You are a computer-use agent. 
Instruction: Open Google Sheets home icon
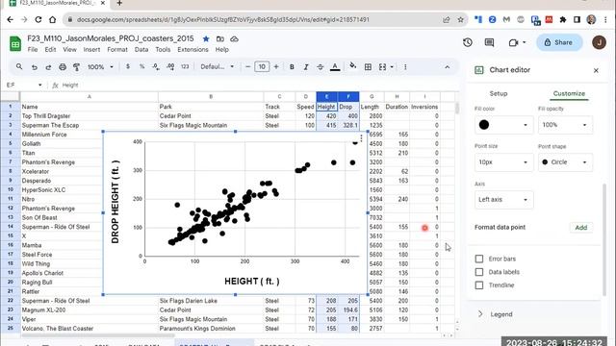point(15,43)
